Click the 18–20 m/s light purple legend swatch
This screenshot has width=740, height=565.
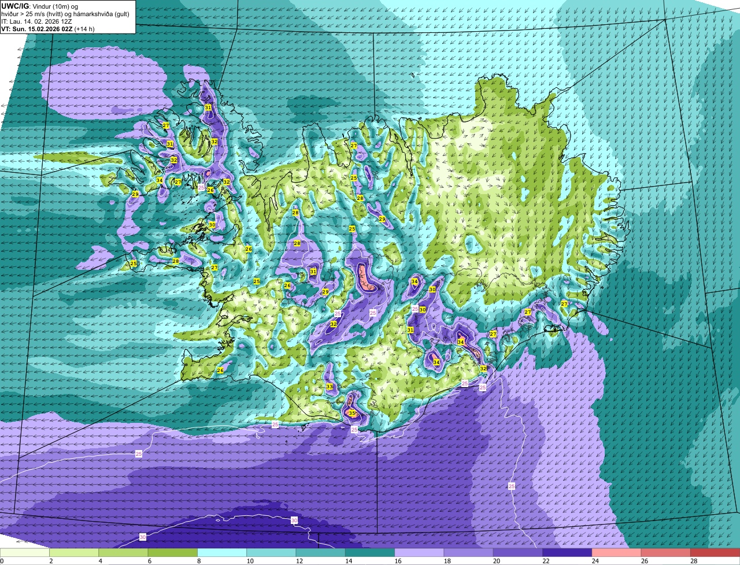tap(469, 552)
